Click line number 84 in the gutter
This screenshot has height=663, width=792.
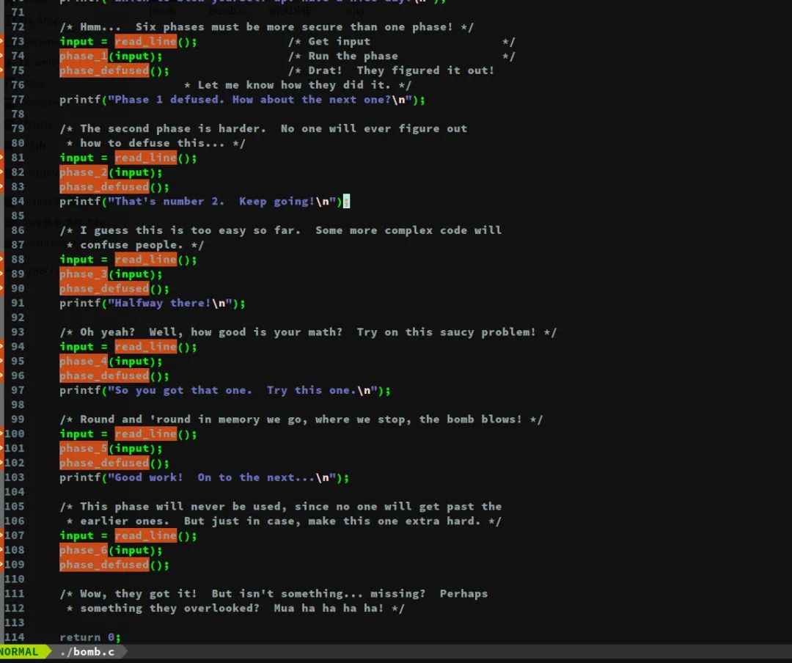(18, 201)
